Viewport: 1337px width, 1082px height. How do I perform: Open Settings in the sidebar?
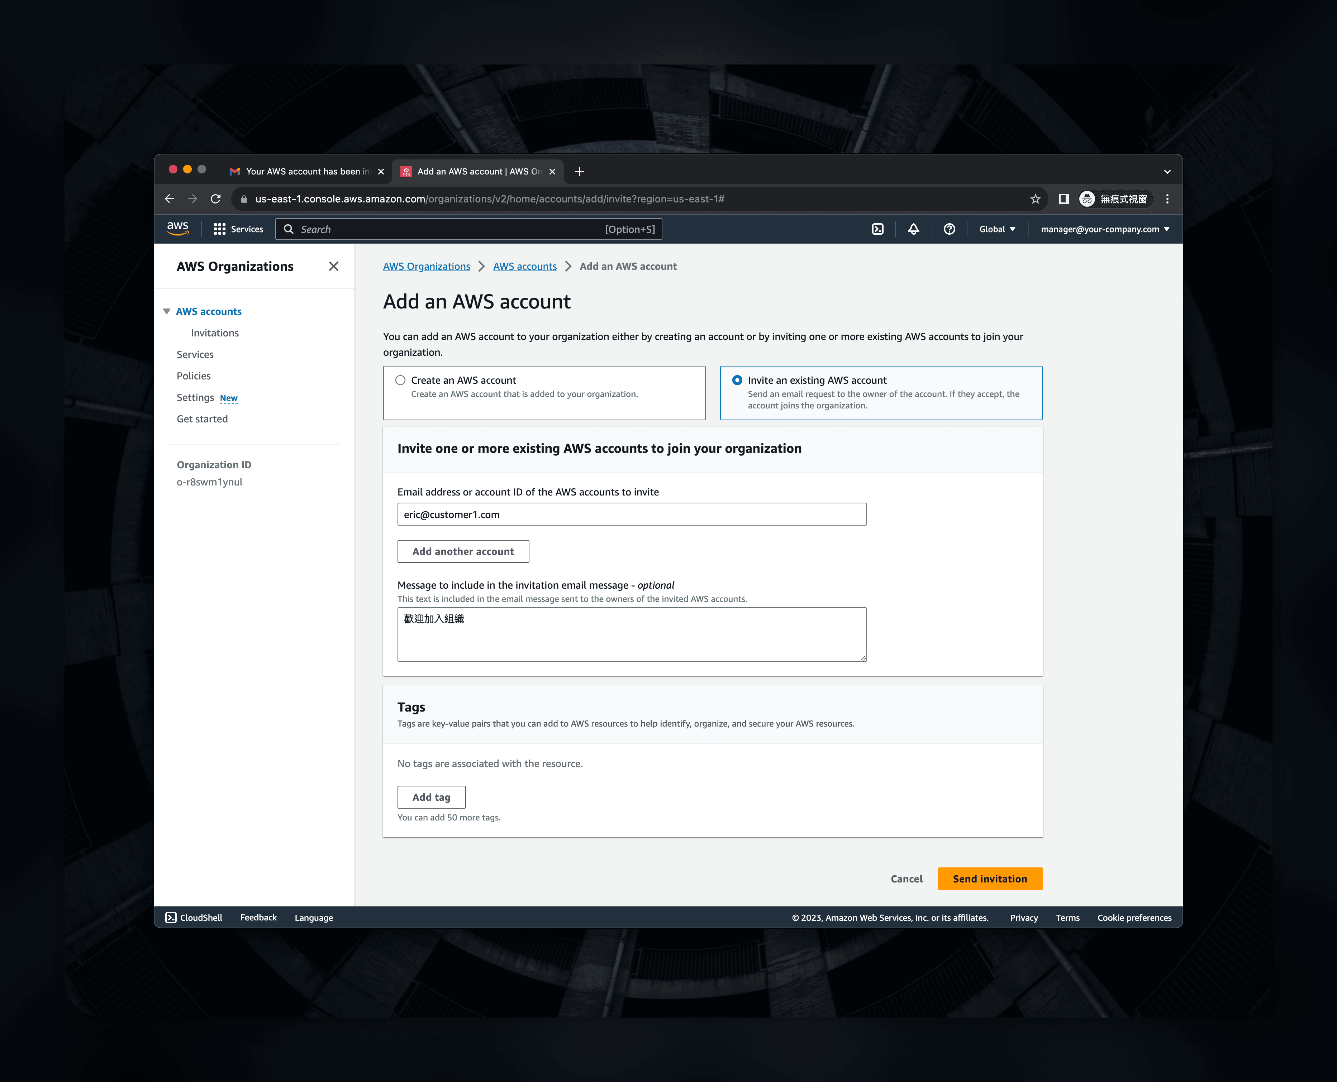195,397
